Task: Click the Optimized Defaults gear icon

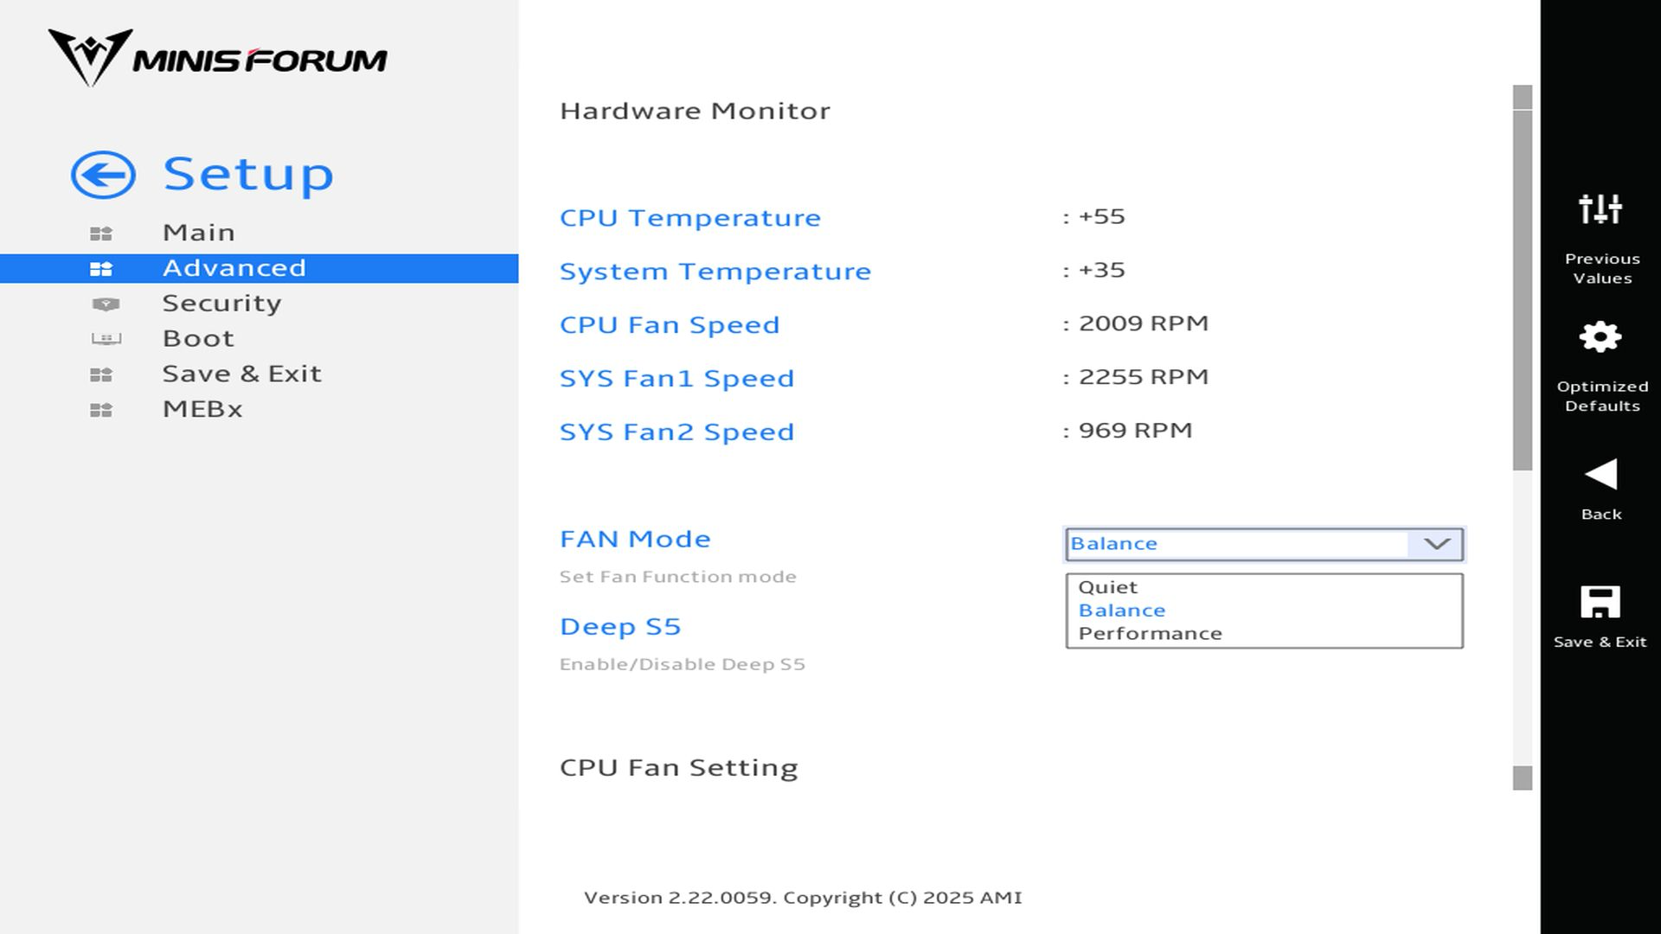Action: tap(1600, 337)
